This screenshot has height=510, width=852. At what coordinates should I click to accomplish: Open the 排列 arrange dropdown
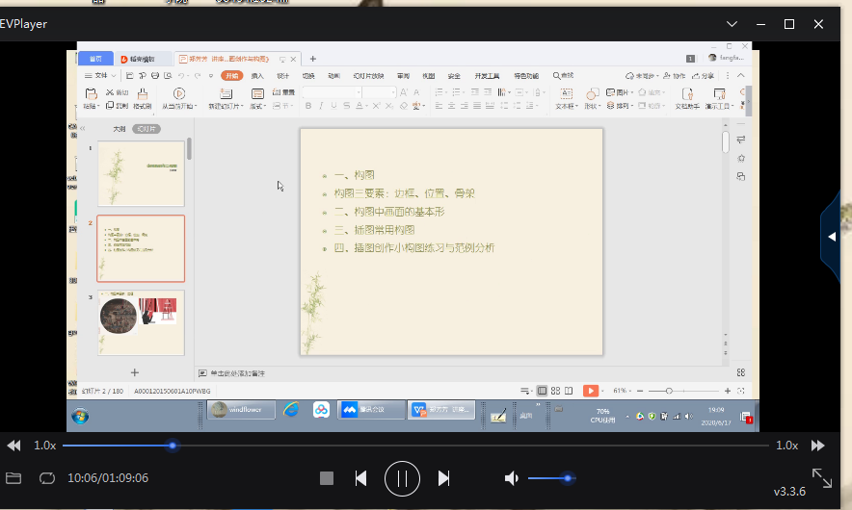tap(620, 105)
